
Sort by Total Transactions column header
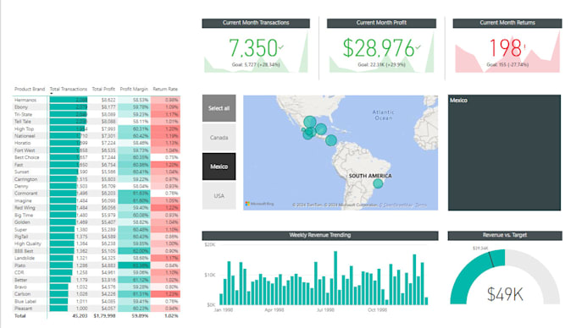pos(69,89)
